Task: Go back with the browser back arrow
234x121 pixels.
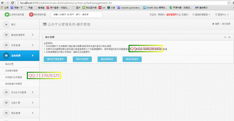Action: 2,3
